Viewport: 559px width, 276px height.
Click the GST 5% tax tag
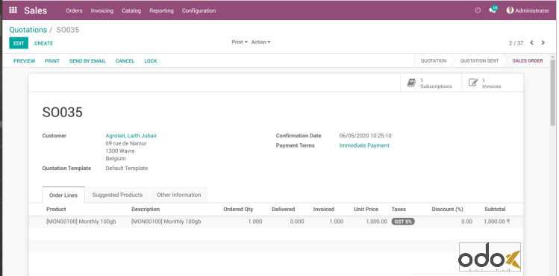coord(403,222)
